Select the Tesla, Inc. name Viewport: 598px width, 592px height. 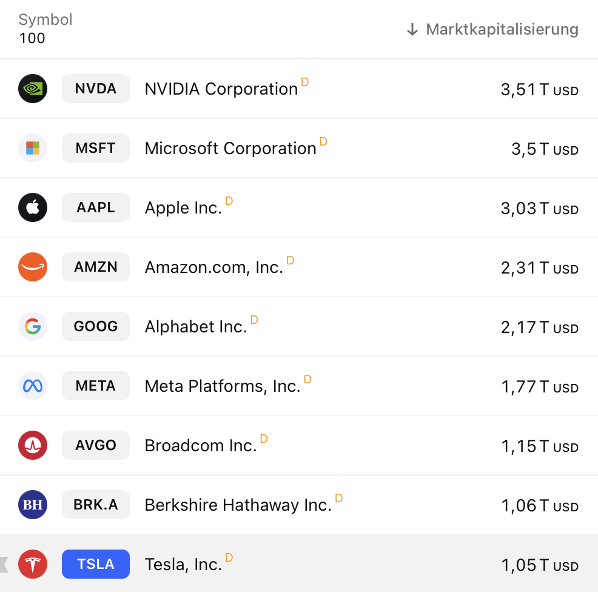pyautogui.click(x=183, y=565)
